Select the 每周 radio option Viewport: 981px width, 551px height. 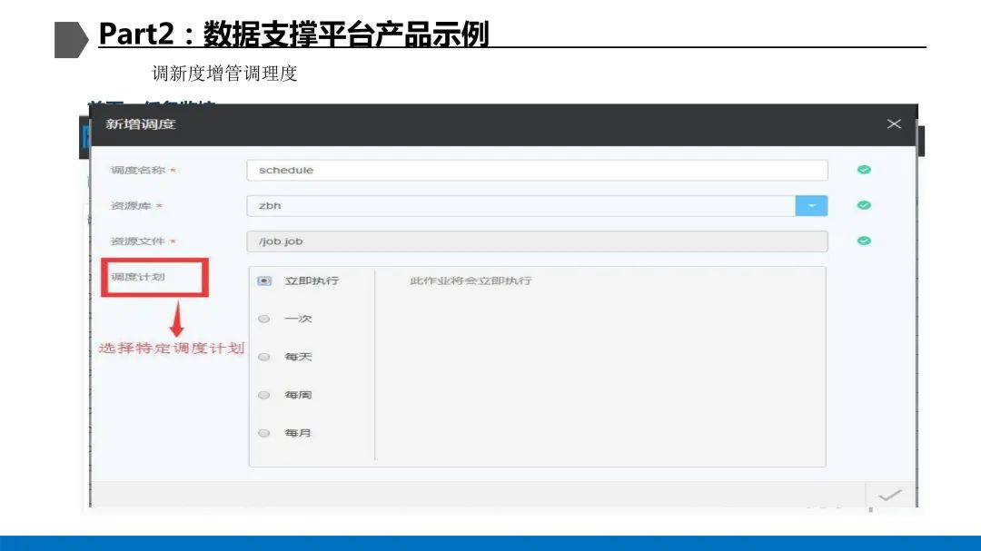click(264, 395)
